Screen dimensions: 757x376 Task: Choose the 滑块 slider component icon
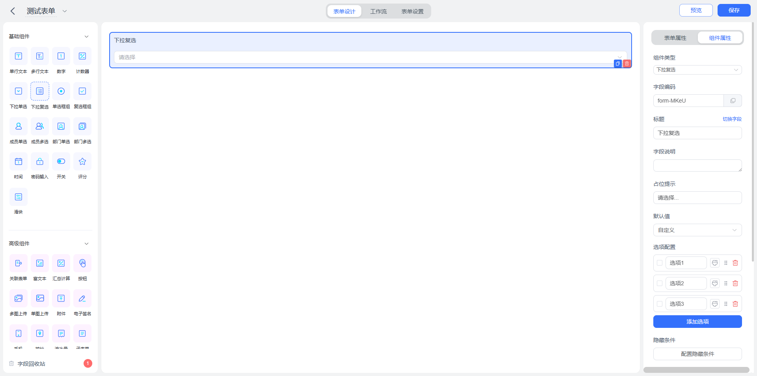(19, 196)
